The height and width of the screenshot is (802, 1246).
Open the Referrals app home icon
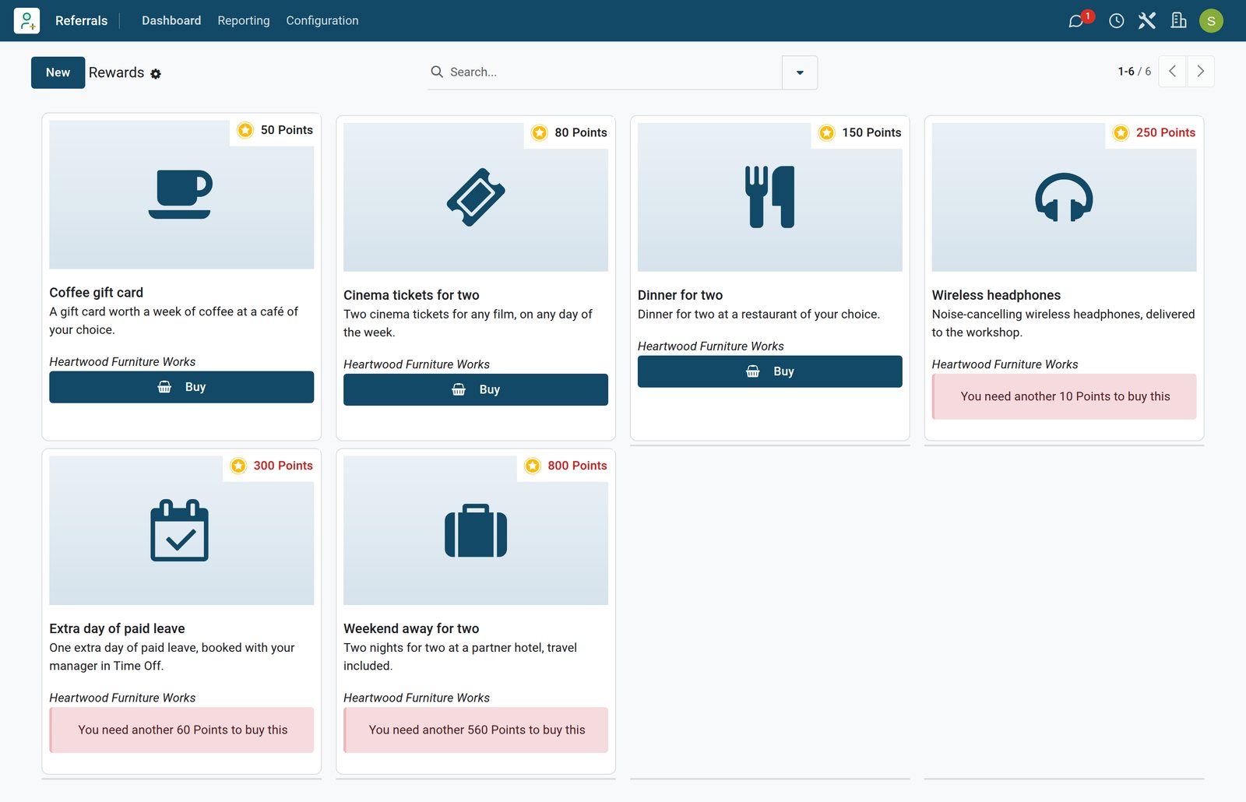click(x=26, y=21)
